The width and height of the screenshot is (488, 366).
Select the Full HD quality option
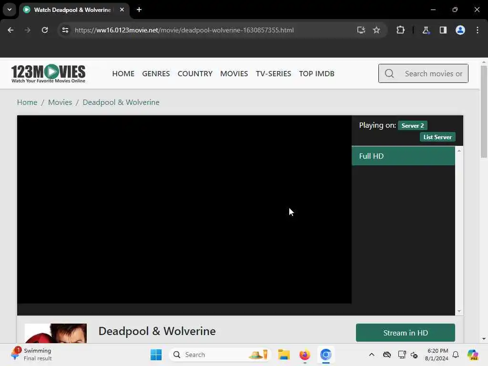403,156
